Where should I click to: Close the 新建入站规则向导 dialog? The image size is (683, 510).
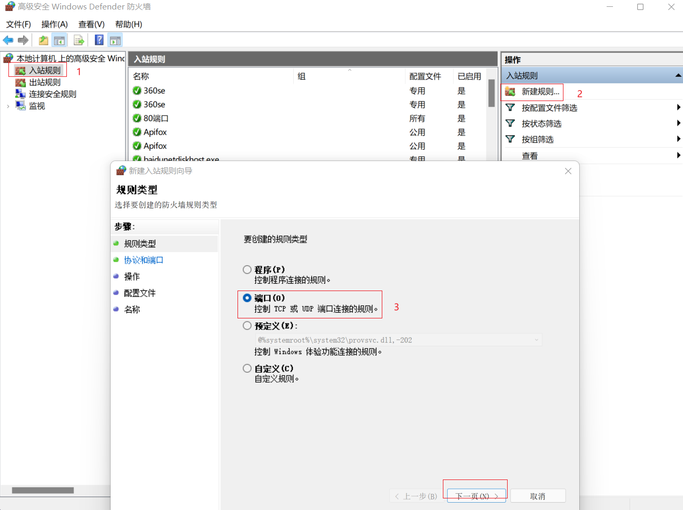coord(568,171)
